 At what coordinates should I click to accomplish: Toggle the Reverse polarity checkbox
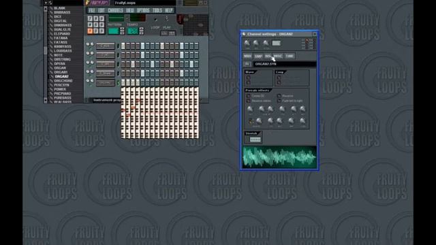pos(249,101)
